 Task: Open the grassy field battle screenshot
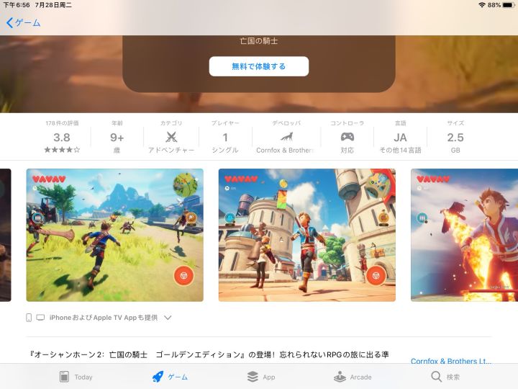click(114, 235)
